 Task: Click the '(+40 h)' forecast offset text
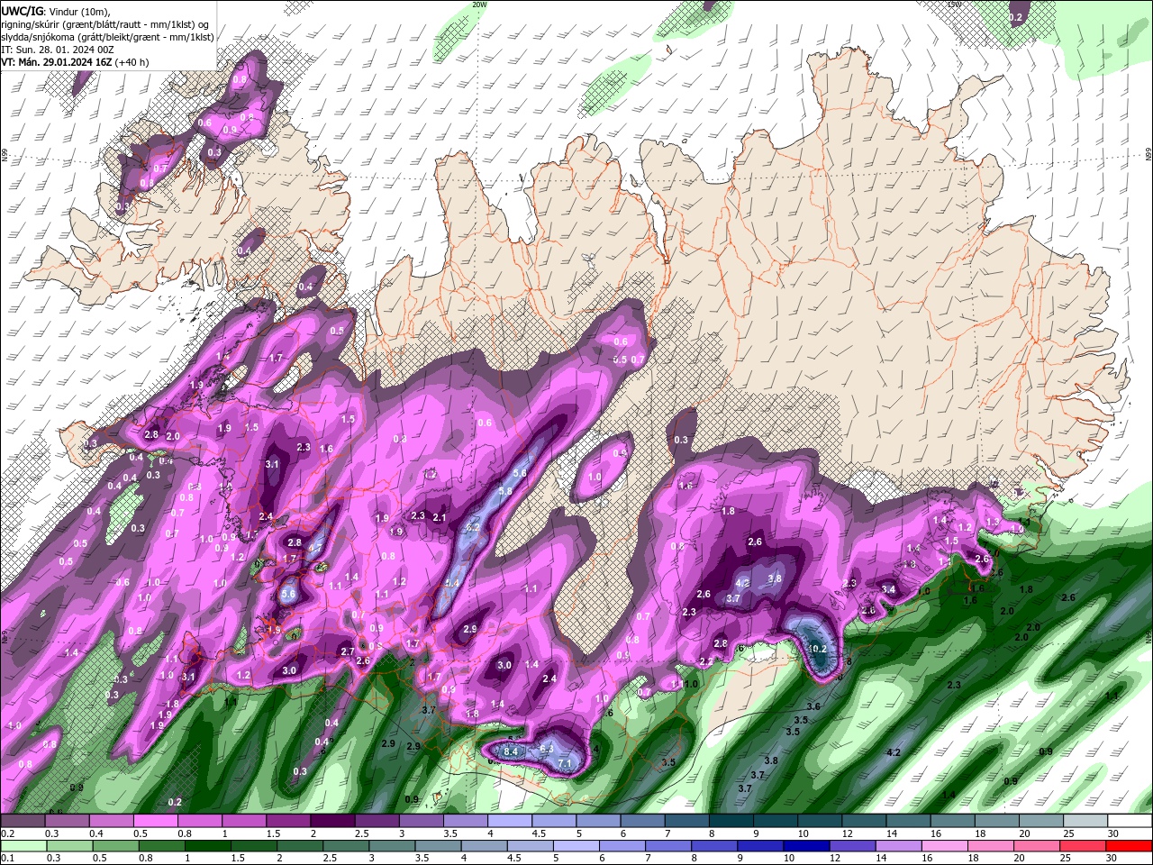click(132, 62)
